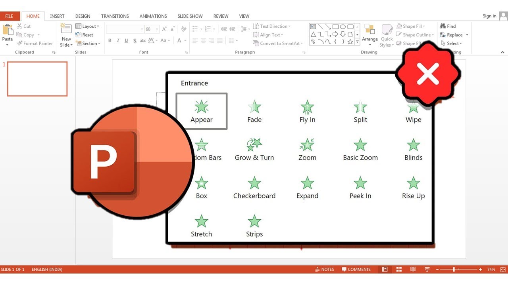Viewport: 508px width, 285px height.
Task: Switch to the SLIDE SHOW tab
Action: [x=190, y=16]
